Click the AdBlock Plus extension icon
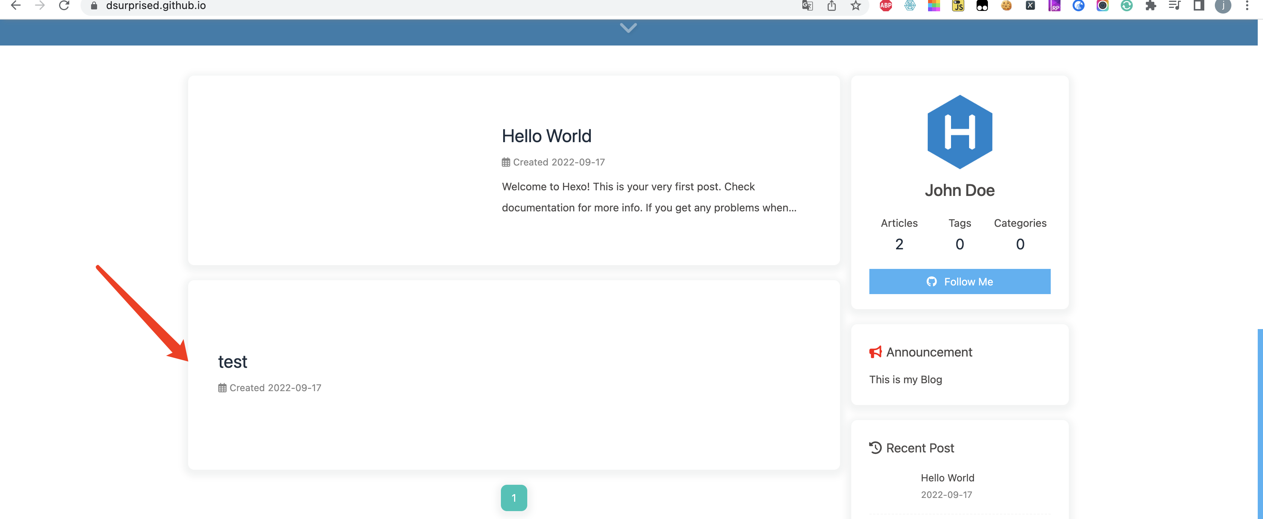The height and width of the screenshot is (519, 1263). pyautogui.click(x=886, y=5)
